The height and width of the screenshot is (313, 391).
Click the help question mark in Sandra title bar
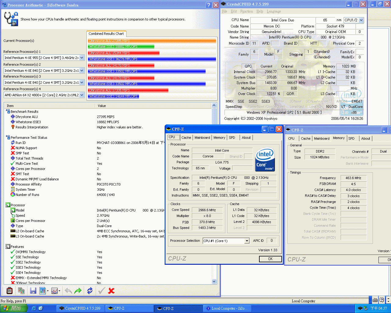point(209,5)
